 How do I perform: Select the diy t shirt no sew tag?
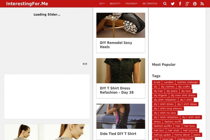click(x=165, y=113)
